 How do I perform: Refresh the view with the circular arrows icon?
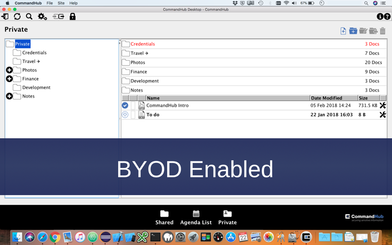click(x=17, y=17)
